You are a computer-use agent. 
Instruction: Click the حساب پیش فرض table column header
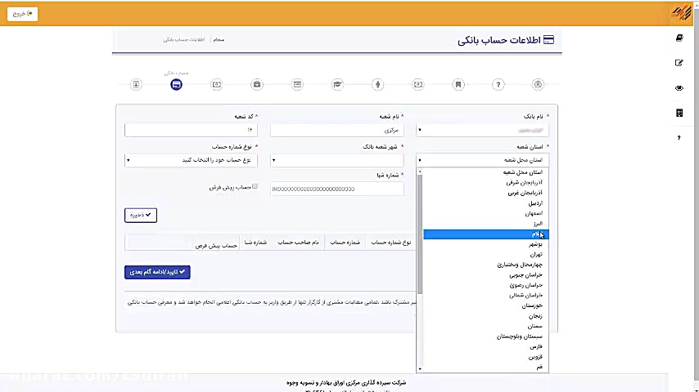216,246
